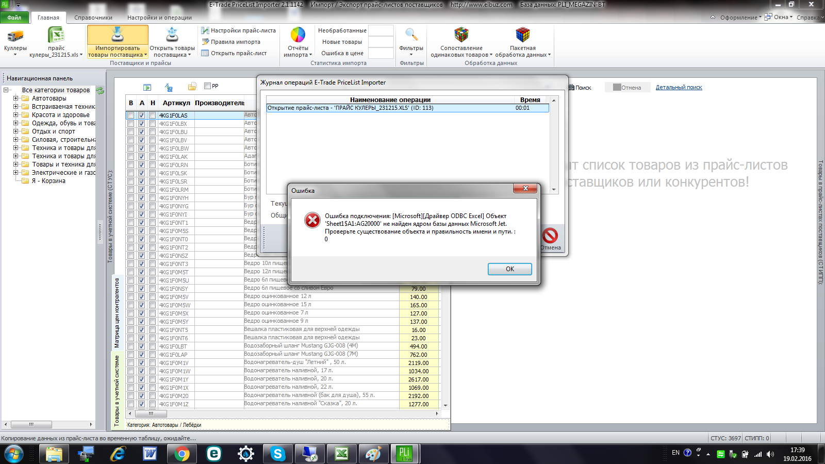Open Google Chrome from the taskbar
This screenshot has height=464, width=825.
click(182, 454)
